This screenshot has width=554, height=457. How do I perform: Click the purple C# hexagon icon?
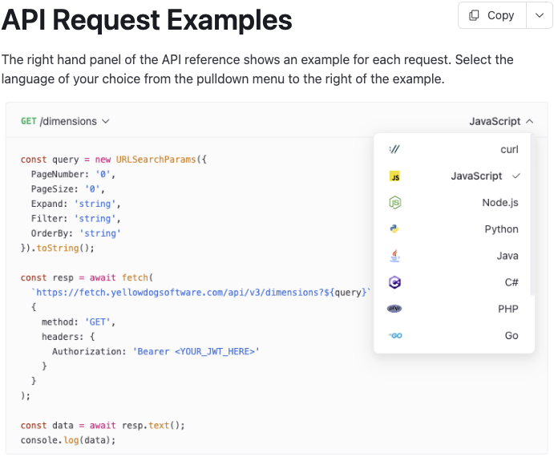pyautogui.click(x=394, y=282)
